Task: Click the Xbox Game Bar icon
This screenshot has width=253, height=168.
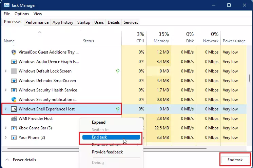Action: pos(14,128)
